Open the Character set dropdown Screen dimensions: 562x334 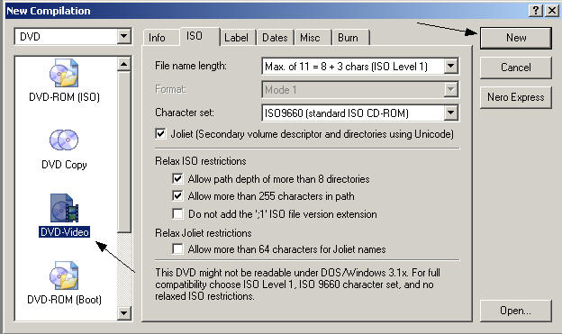click(450, 113)
